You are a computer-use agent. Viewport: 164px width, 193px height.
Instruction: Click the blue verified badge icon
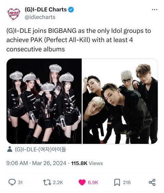pos(71,10)
